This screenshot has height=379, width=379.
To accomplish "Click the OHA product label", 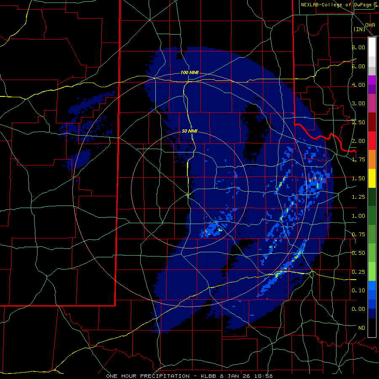I will pos(370,25).
